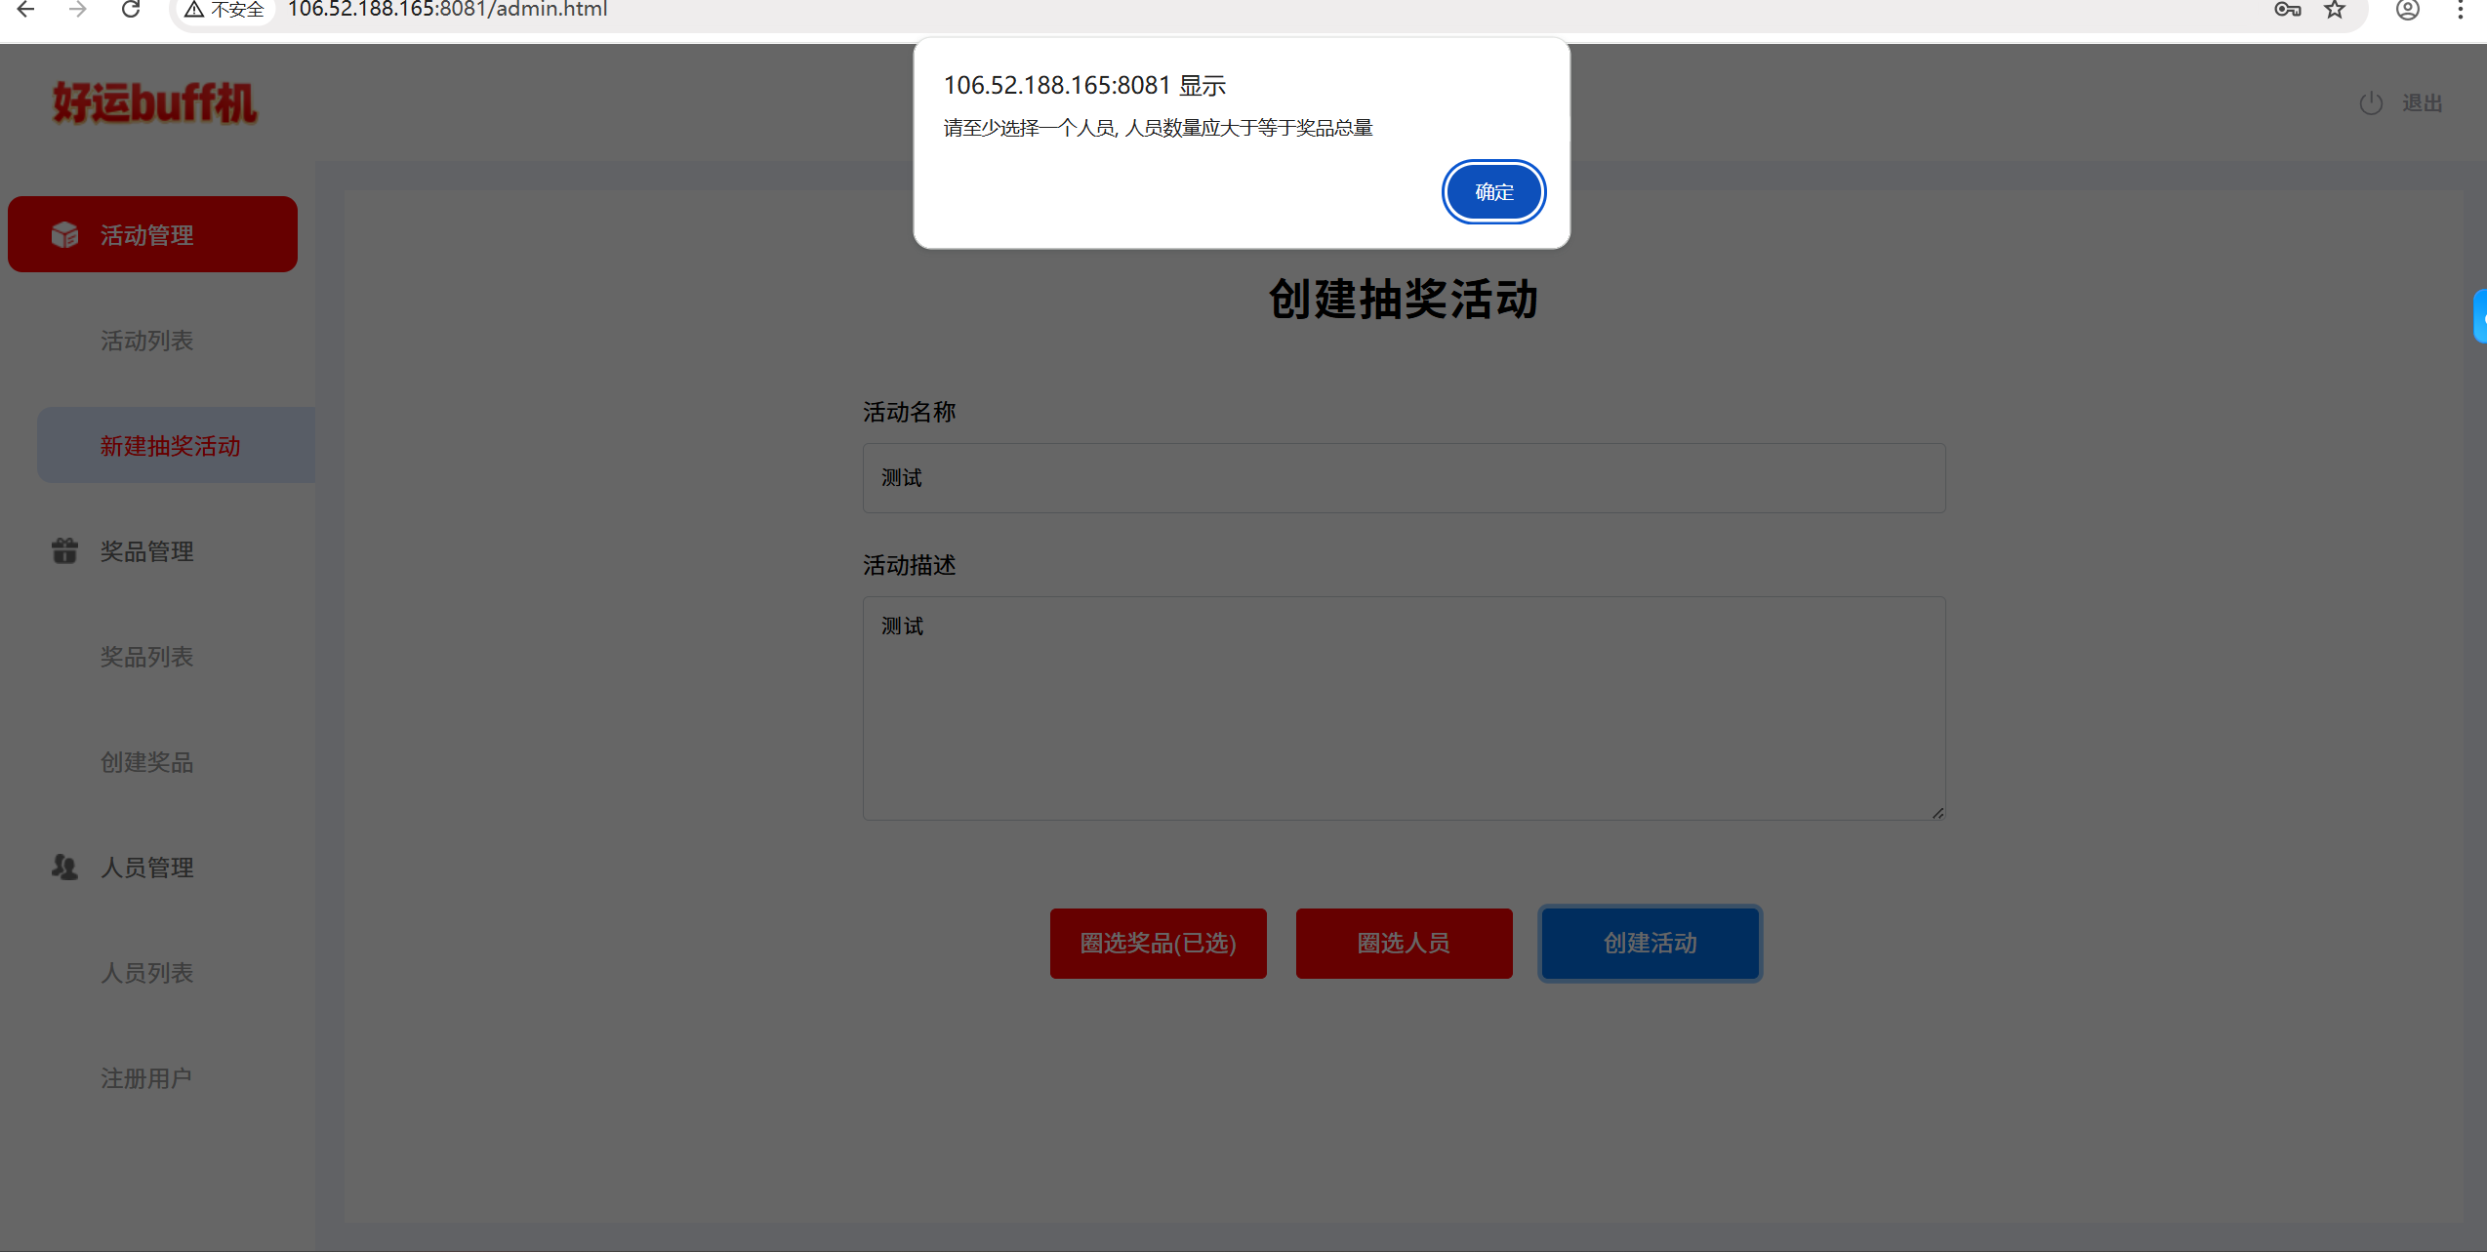Click the 圈选奖品(已选) button

coord(1158,944)
